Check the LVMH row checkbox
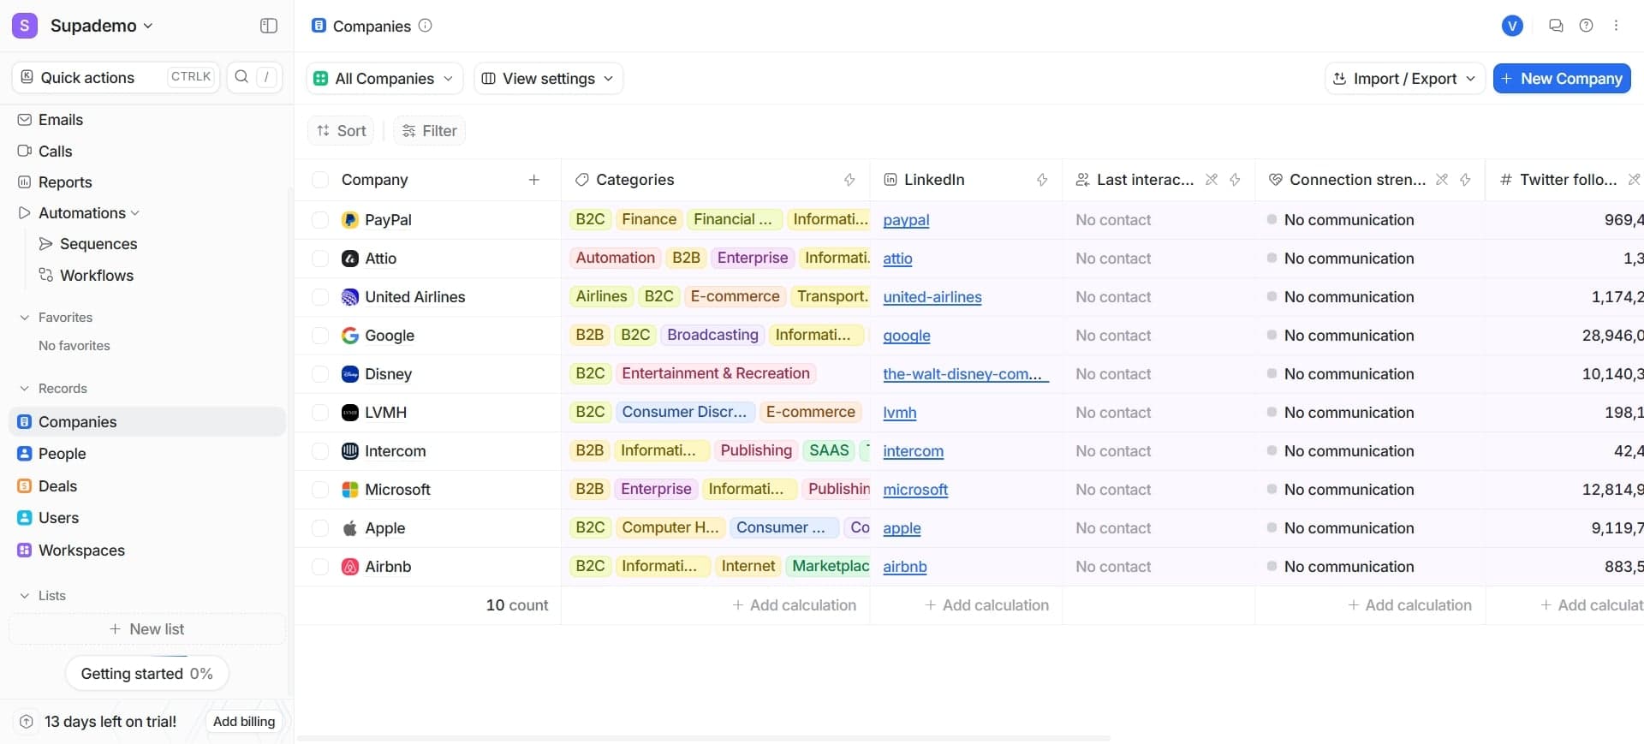This screenshot has height=744, width=1644. pyautogui.click(x=320, y=413)
